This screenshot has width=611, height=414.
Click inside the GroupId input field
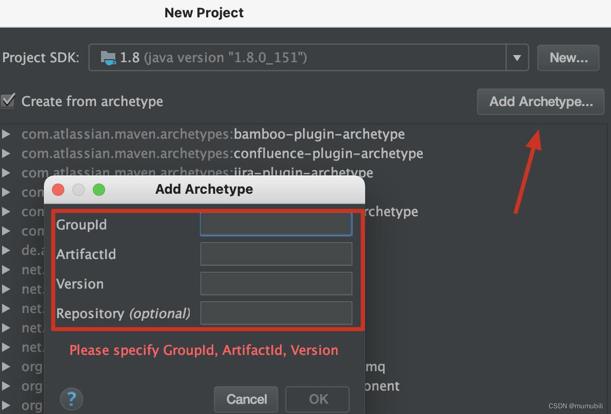pyautogui.click(x=276, y=224)
